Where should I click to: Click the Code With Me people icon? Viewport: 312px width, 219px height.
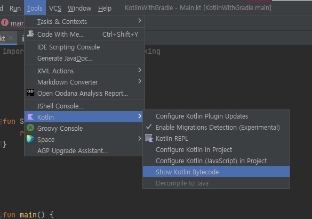pyautogui.click(x=30, y=33)
